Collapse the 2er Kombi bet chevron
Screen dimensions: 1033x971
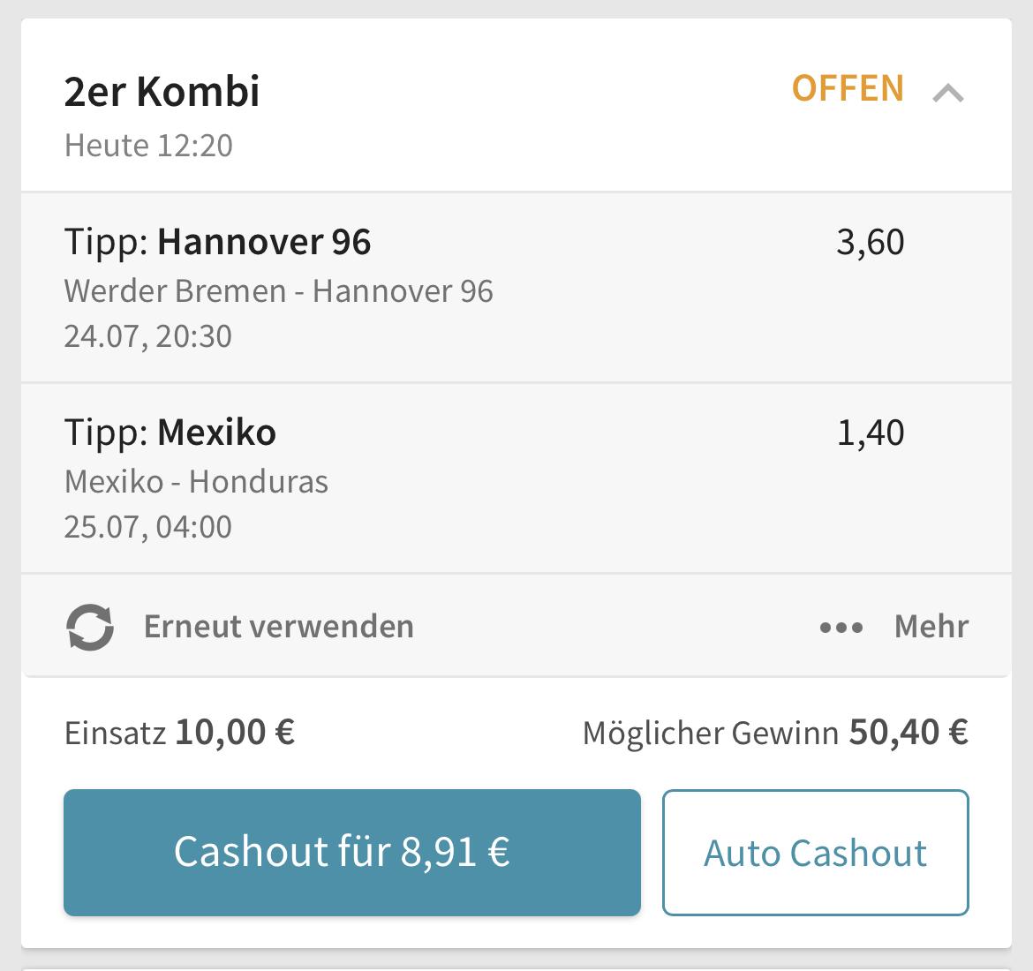pyautogui.click(x=948, y=93)
